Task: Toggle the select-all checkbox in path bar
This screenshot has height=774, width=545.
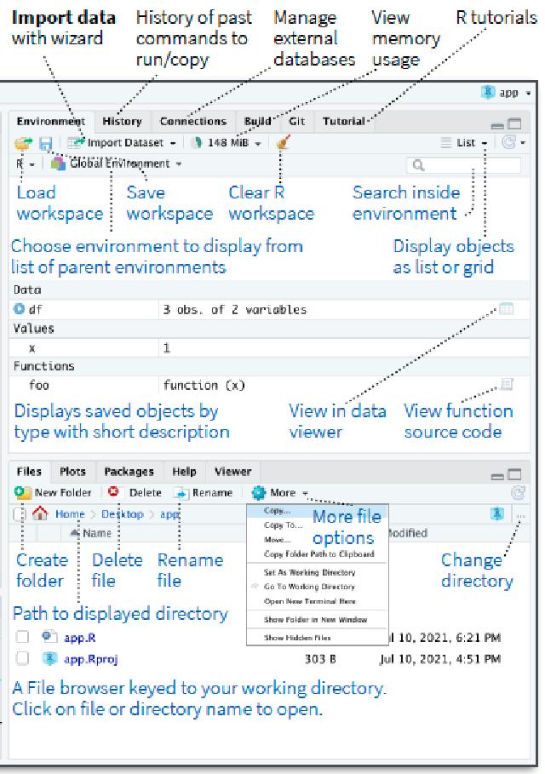Action: pyautogui.click(x=19, y=513)
